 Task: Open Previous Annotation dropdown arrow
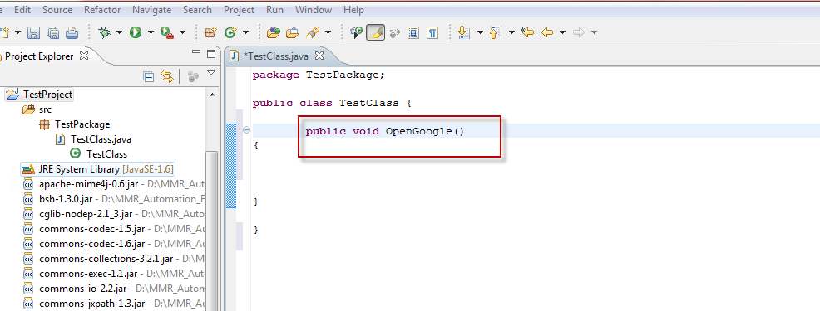(x=512, y=33)
